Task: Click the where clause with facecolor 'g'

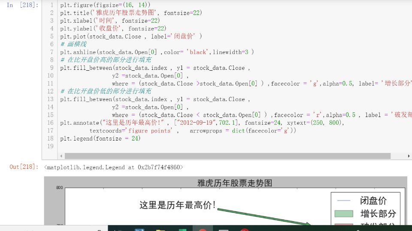Action: (262, 84)
